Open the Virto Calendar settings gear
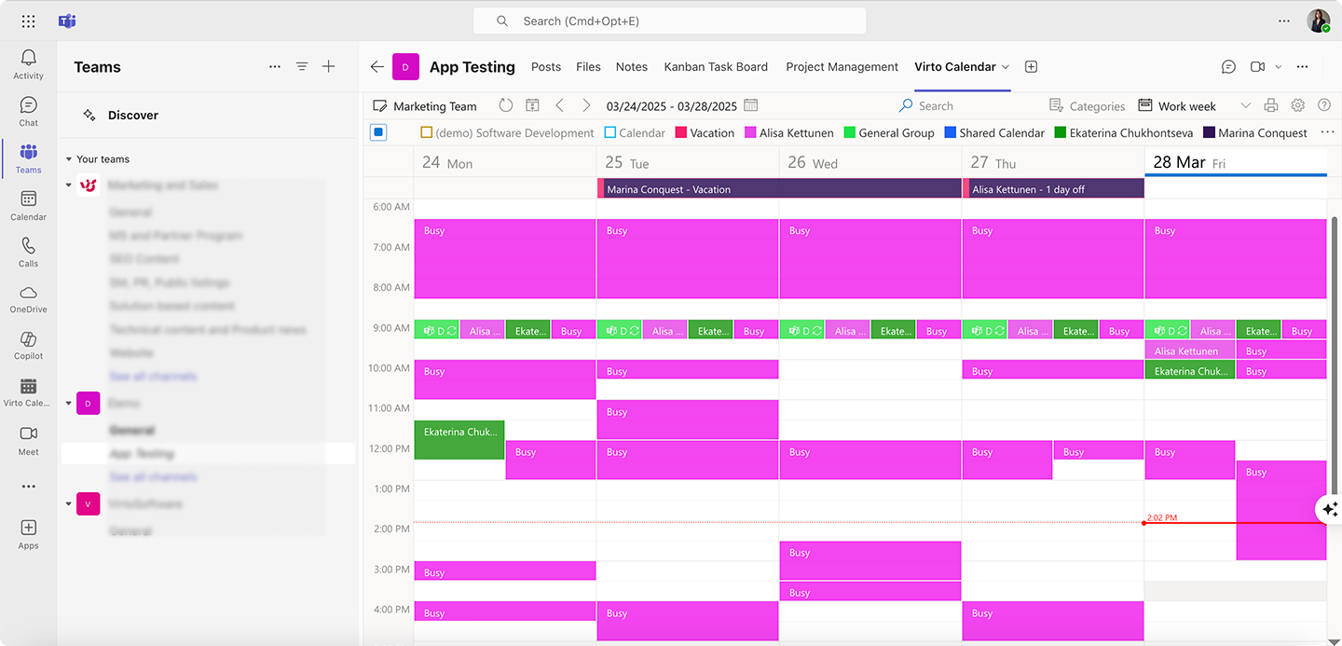 click(1298, 105)
